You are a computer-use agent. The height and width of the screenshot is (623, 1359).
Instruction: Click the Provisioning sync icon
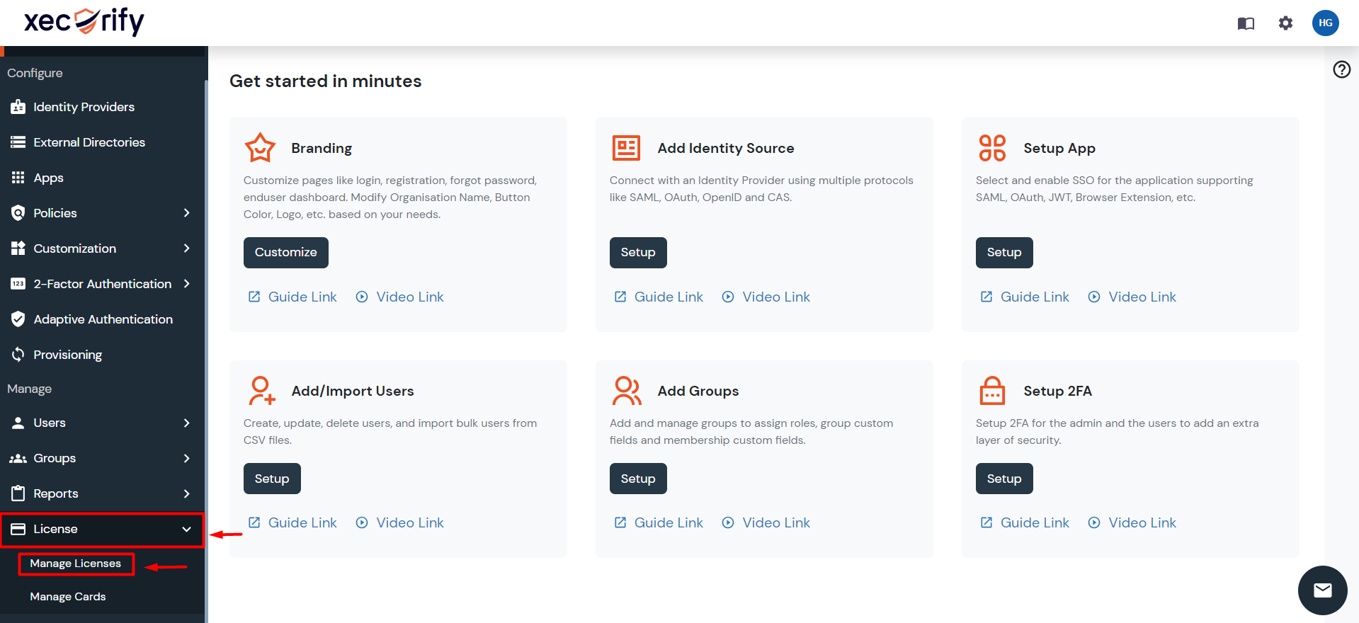pyautogui.click(x=18, y=355)
